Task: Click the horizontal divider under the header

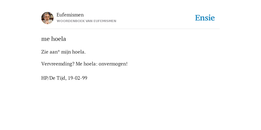Action: coord(130,29)
